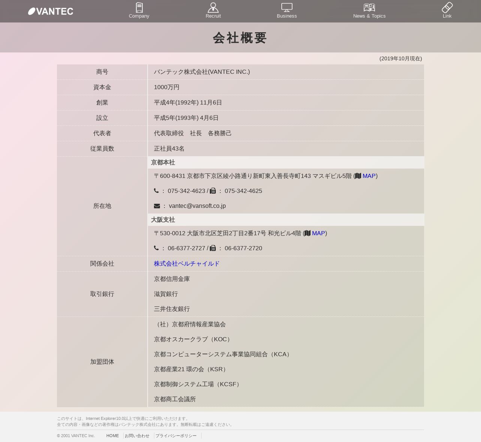481x442 pixels.
Task: Open 株式会社ベルチャイルド link
Action: coord(187,264)
